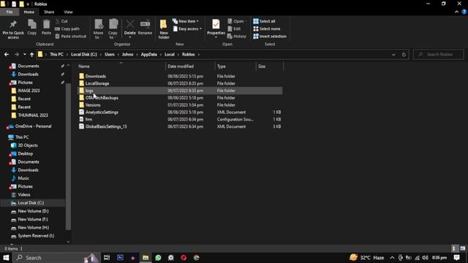Viewport: 468px width, 263px height.
Task: Go forward with the forward arrow
Action: click(17, 55)
